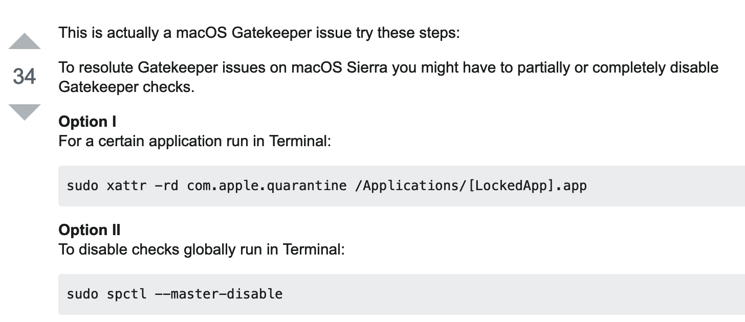Click the "-rd" flag in first command
This screenshot has height=322, width=745.
click(166, 186)
